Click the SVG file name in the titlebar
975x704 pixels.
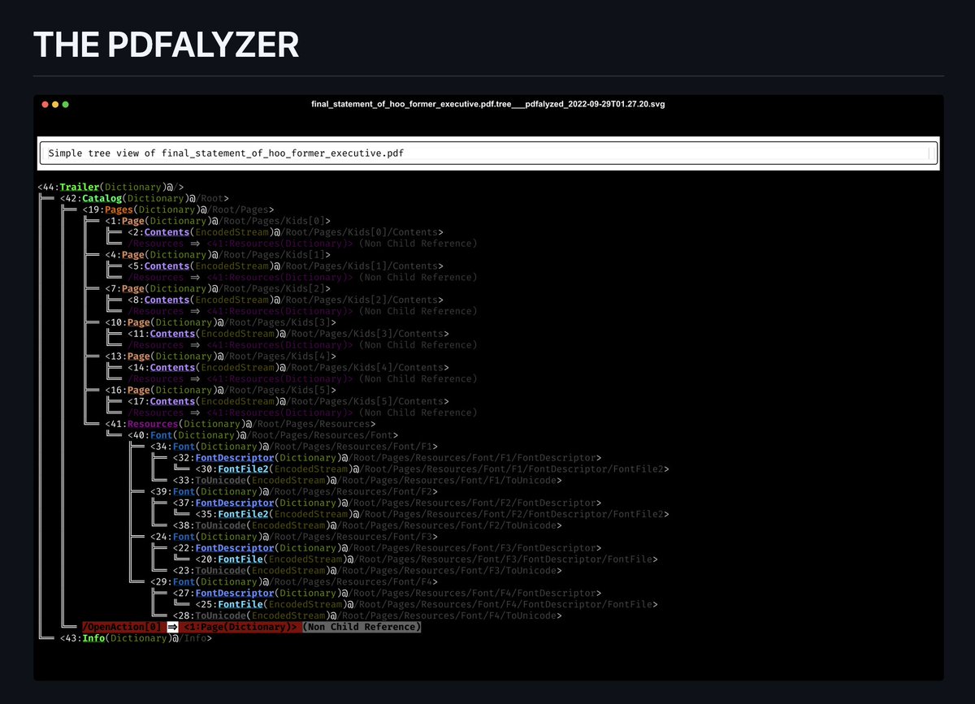pos(488,104)
